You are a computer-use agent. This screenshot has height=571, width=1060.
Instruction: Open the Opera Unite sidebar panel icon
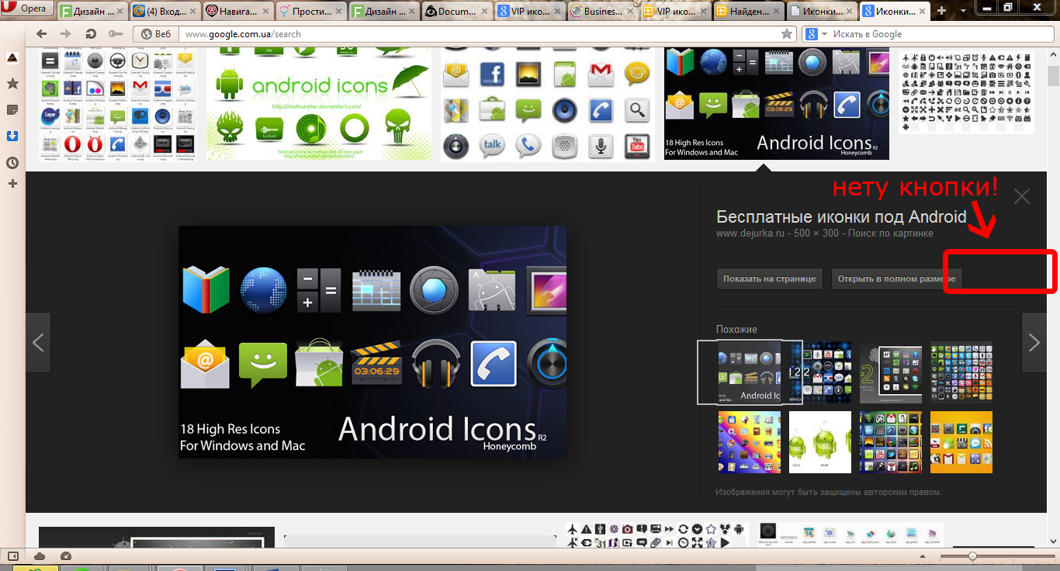click(x=12, y=58)
